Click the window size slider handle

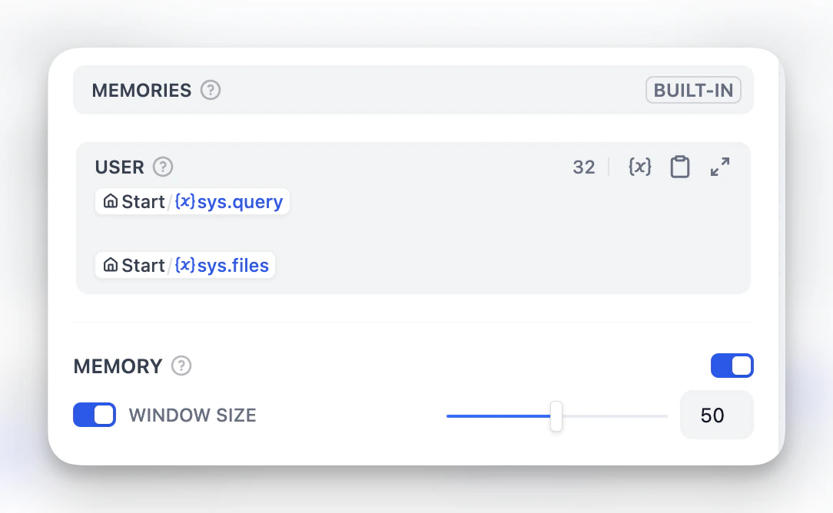[x=556, y=415]
